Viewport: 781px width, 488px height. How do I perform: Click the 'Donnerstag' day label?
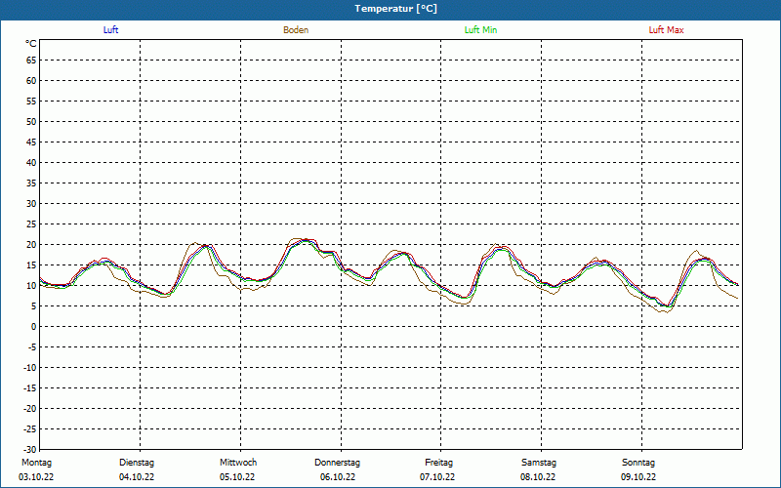click(x=337, y=463)
